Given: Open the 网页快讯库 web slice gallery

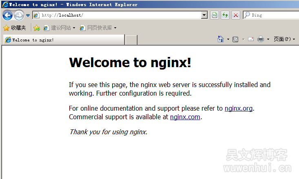Looking at the screenshot, I should tap(98, 28).
